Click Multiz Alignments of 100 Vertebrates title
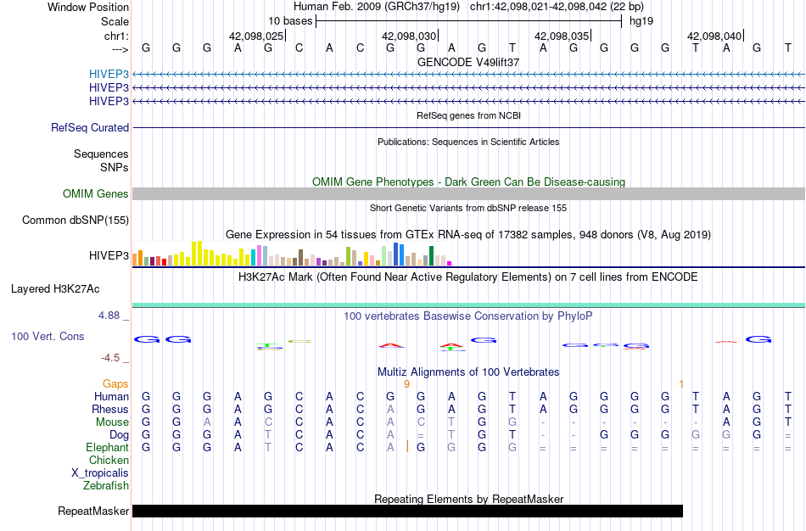The width and height of the screenshot is (806, 531). click(468, 372)
